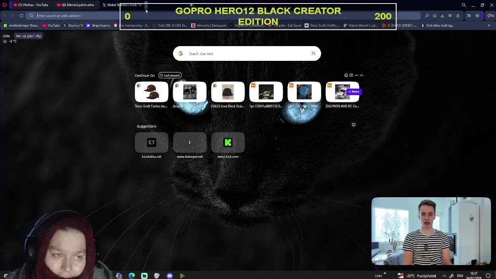Open the Last viewed filter dropdown

coord(170,76)
